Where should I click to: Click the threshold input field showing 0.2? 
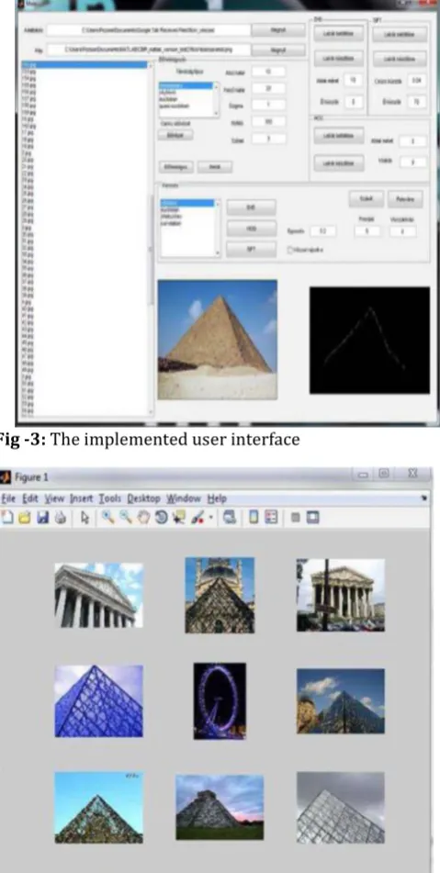point(322,230)
